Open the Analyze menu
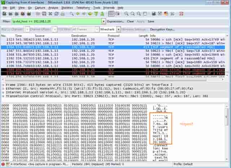The height and width of the screenshot is (168, 231). pyautogui.click(x=53, y=7)
